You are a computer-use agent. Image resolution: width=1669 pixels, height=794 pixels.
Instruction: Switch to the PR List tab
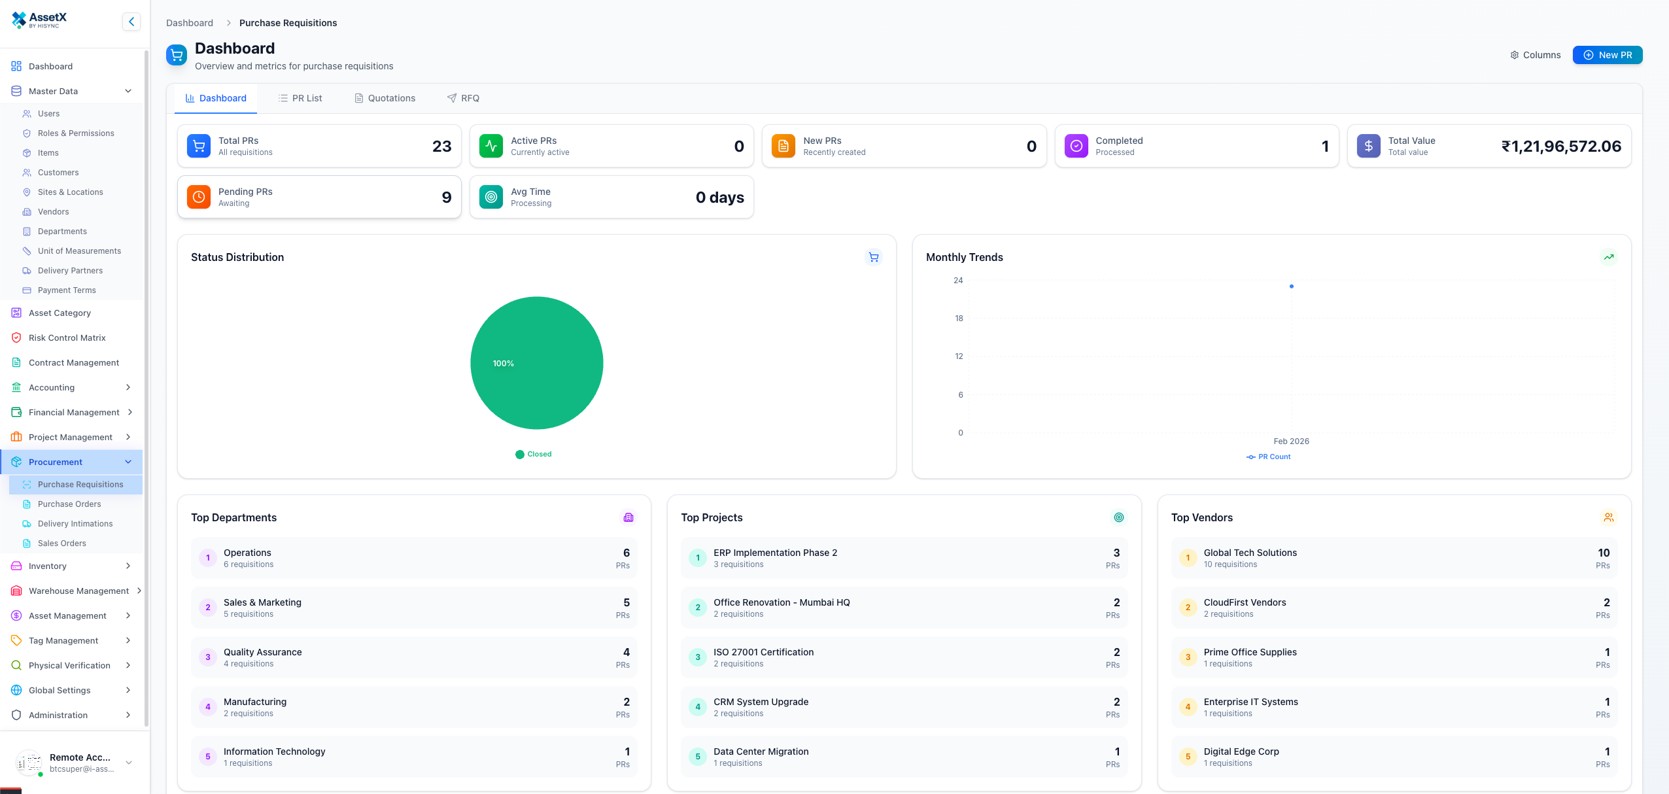pyautogui.click(x=301, y=98)
